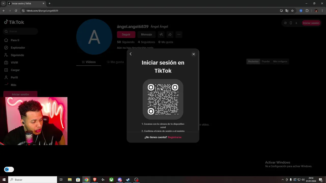Show hidden system tray icons
The height and width of the screenshot is (183, 326).
tap(282, 180)
